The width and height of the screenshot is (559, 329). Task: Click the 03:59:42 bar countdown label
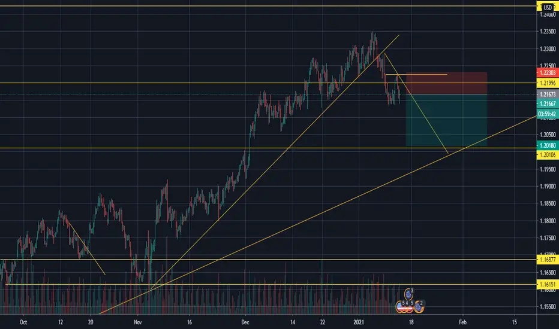(x=548, y=114)
